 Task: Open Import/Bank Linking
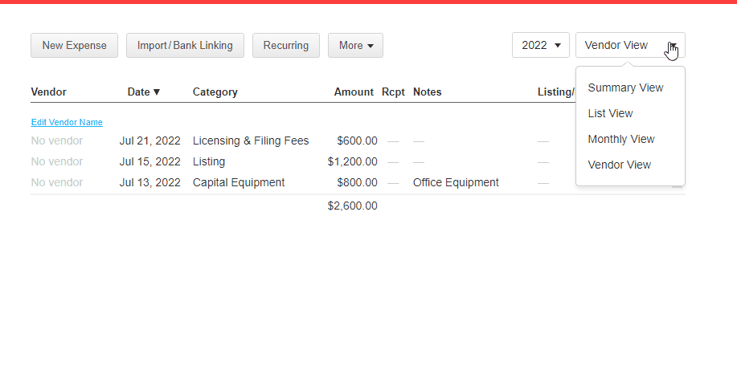[x=185, y=46]
